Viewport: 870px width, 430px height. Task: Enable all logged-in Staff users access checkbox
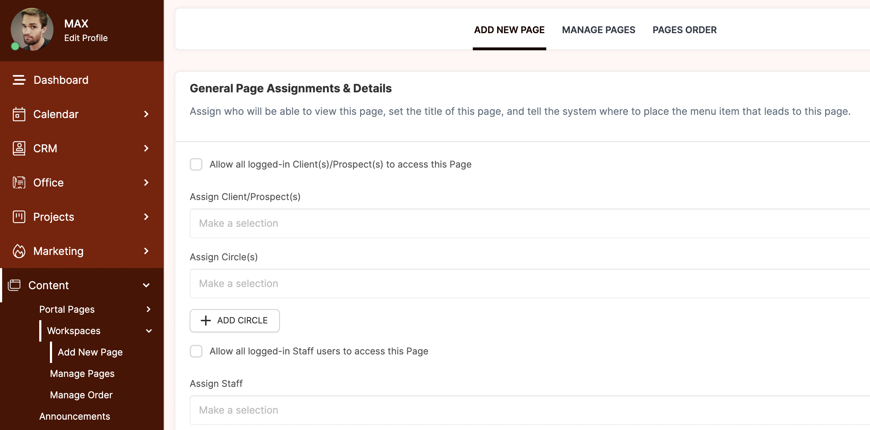(196, 351)
